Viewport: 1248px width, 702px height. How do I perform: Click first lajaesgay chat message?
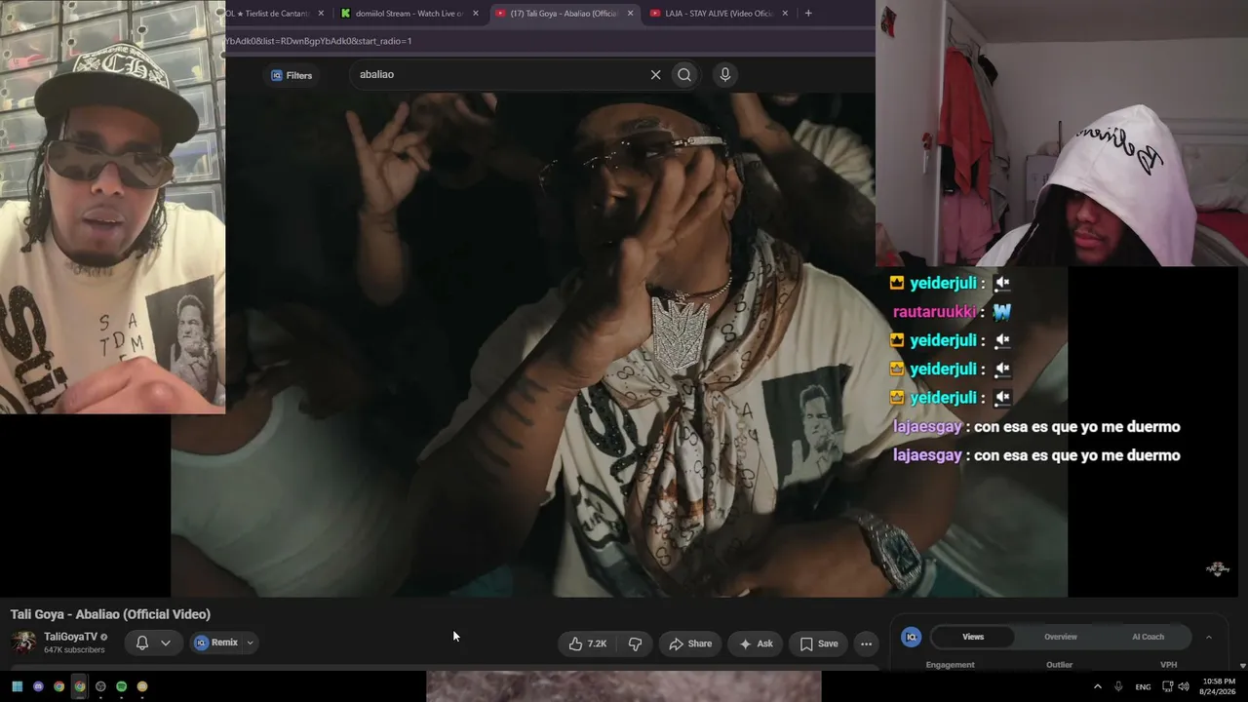click(x=1036, y=427)
